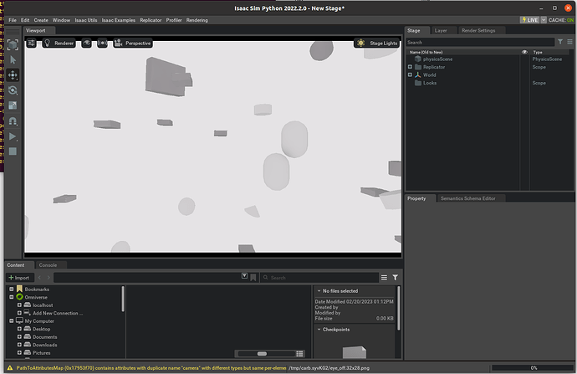Screen dimensions: 577x374
Task: Open the LIVE dropdown arrow
Action: pos(544,20)
